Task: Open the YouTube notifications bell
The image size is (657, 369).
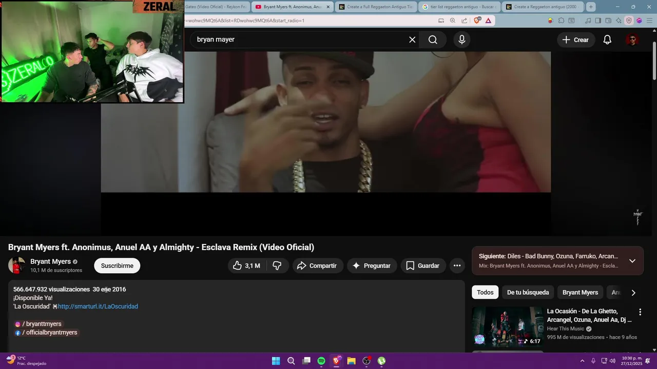Action: tap(607, 39)
